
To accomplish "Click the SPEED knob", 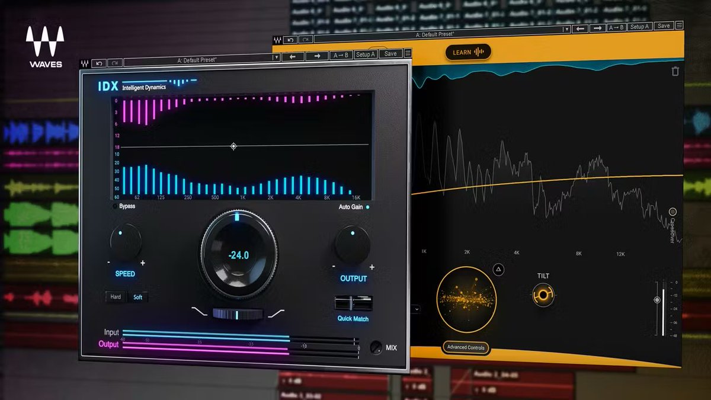I will click(x=126, y=241).
